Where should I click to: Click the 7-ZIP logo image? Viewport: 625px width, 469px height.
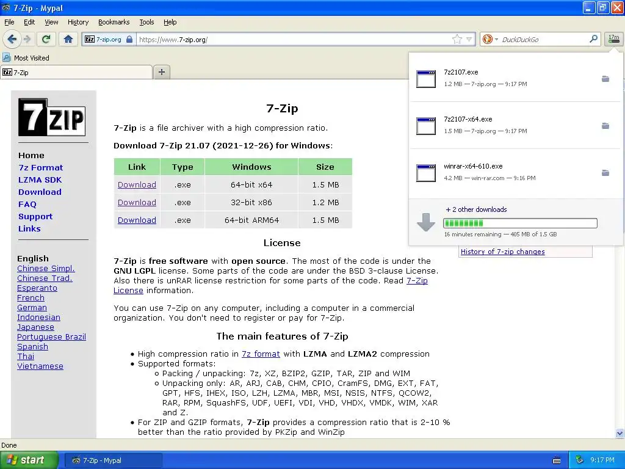pyautogui.click(x=52, y=117)
